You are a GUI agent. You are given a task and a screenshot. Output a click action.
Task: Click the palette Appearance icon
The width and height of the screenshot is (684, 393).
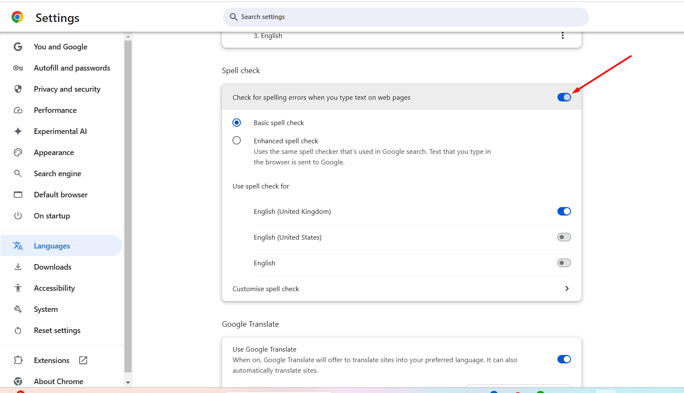pyautogui.click(x=18, y=153)
